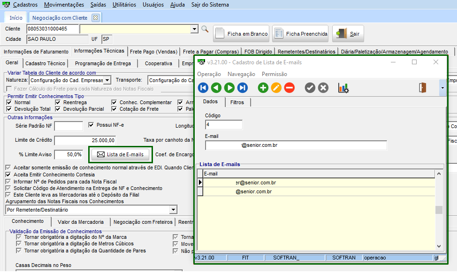
Task: Go to first record in e-mail list toolbar
Action: click(203, 88)
